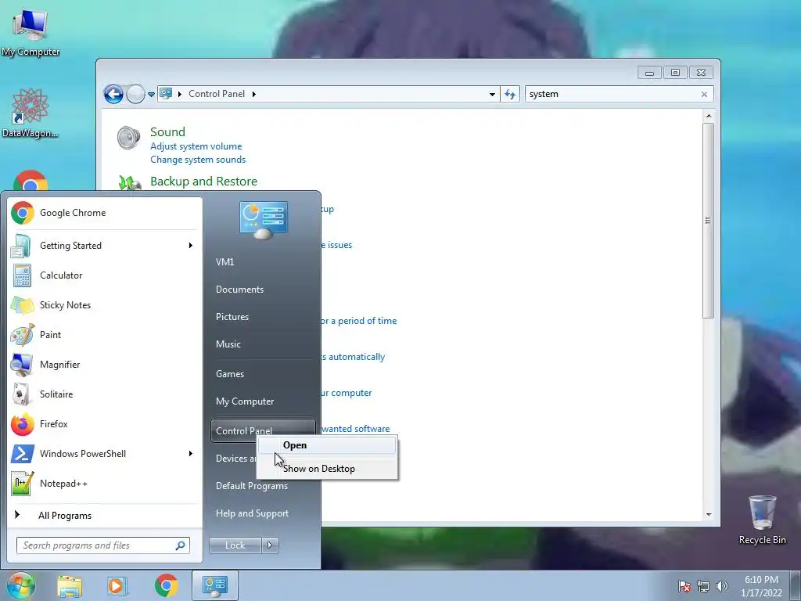The width and height of the screenshot is (801, 601).
Task: Open Games from Start menu
Action: 263,374
